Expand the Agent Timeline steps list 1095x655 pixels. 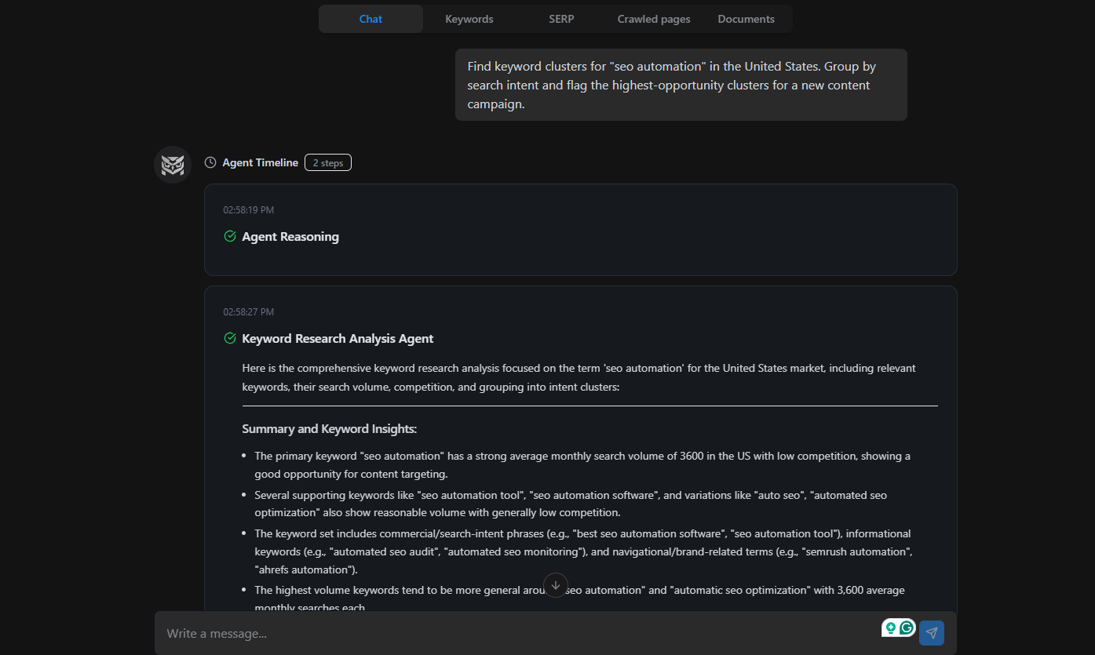click(x=327, y=162)
